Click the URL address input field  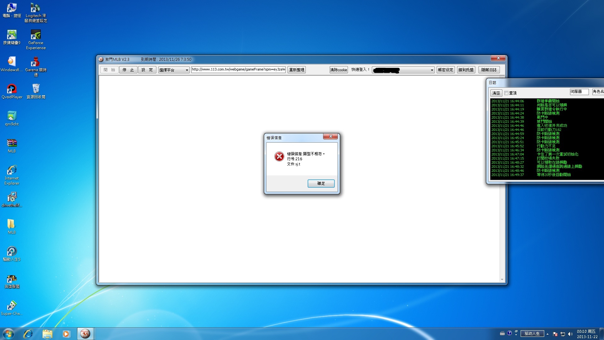click(x=238, y=70)
